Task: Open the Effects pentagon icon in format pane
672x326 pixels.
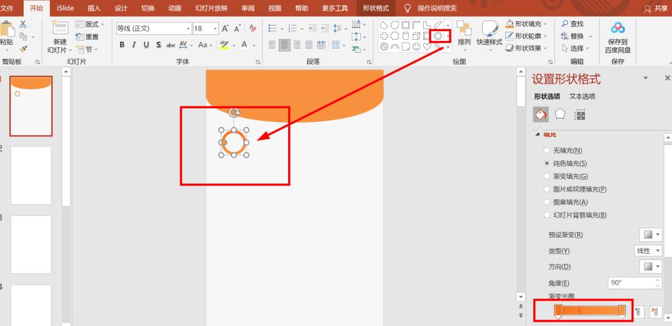Action: pos(560,114)
